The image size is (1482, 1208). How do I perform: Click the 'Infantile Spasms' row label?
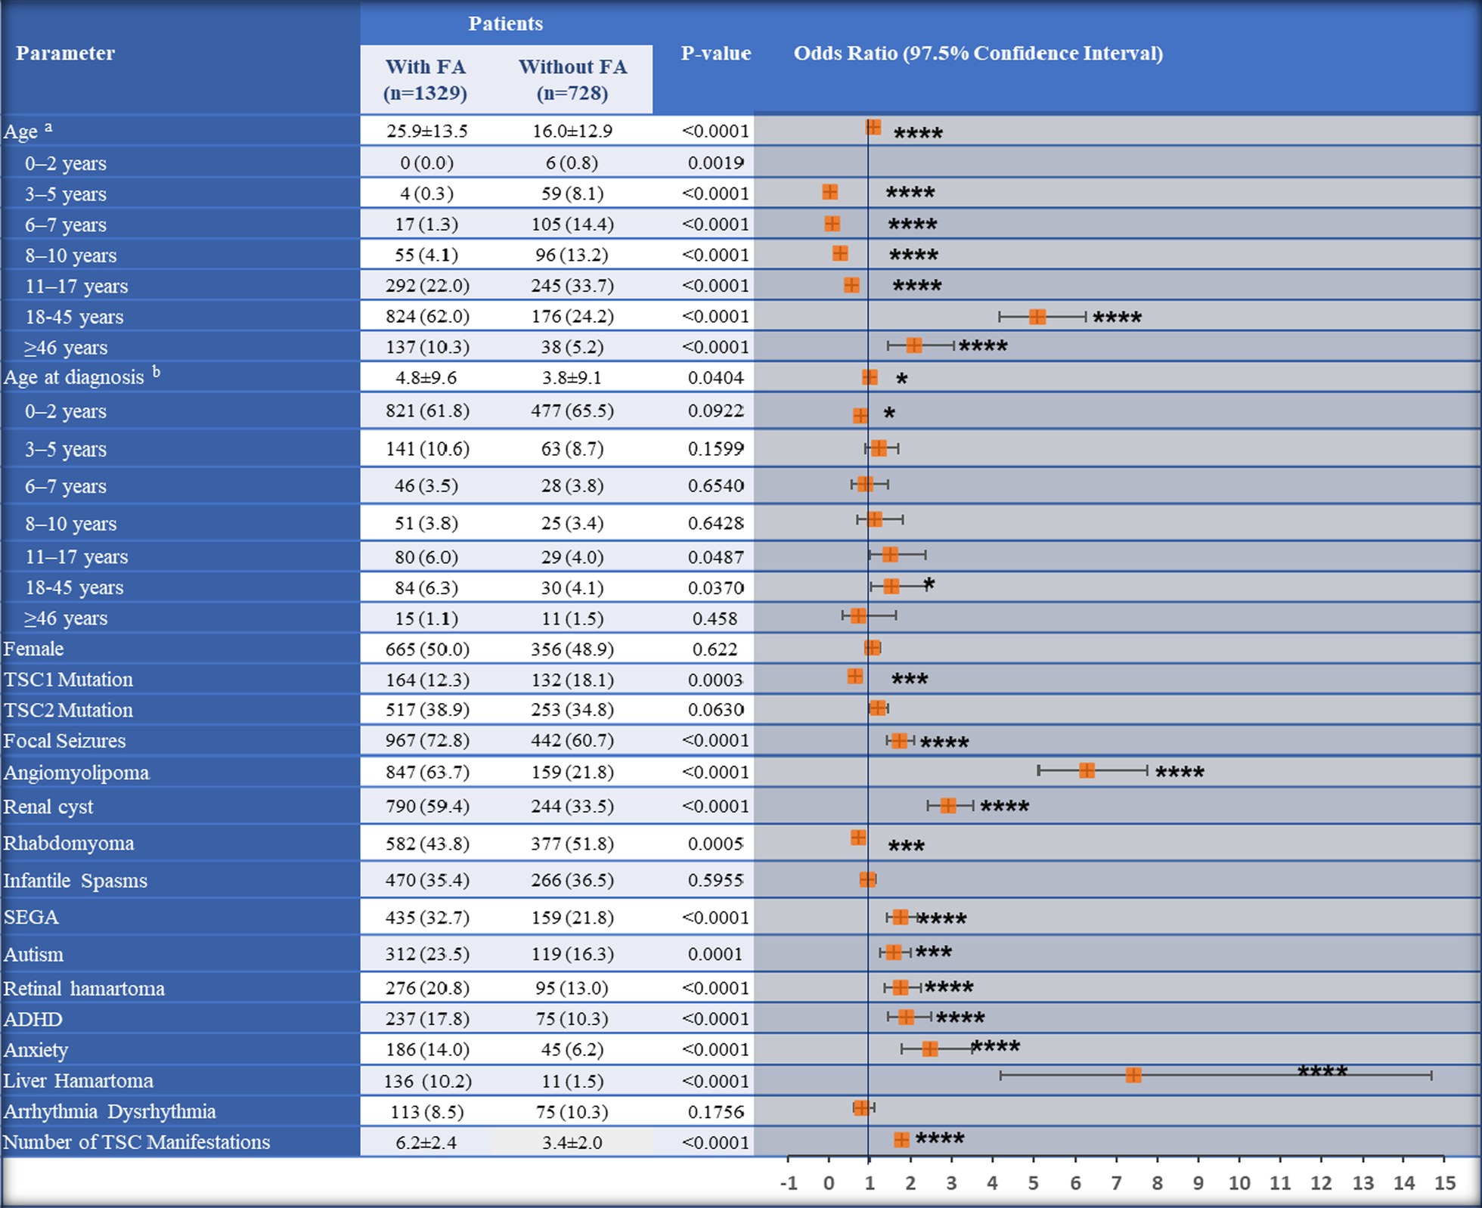click(x=75, y=881)
